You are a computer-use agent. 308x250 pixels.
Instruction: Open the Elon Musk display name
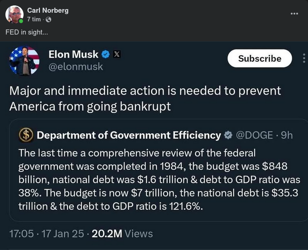tap(73, 54)
